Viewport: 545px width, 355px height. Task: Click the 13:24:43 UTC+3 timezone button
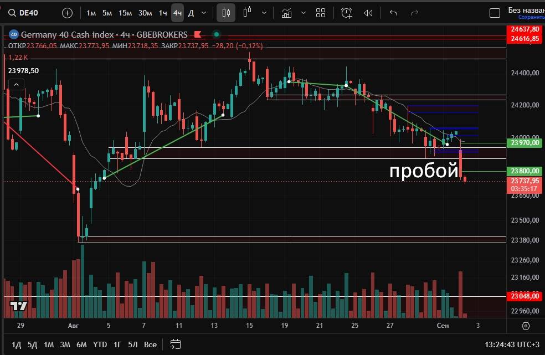pos(511,344)
